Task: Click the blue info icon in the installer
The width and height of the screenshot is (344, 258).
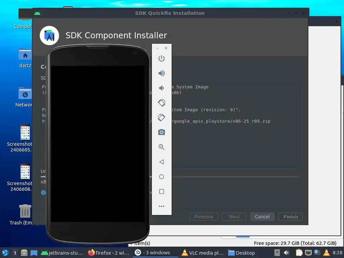Action: pos(43,192)
